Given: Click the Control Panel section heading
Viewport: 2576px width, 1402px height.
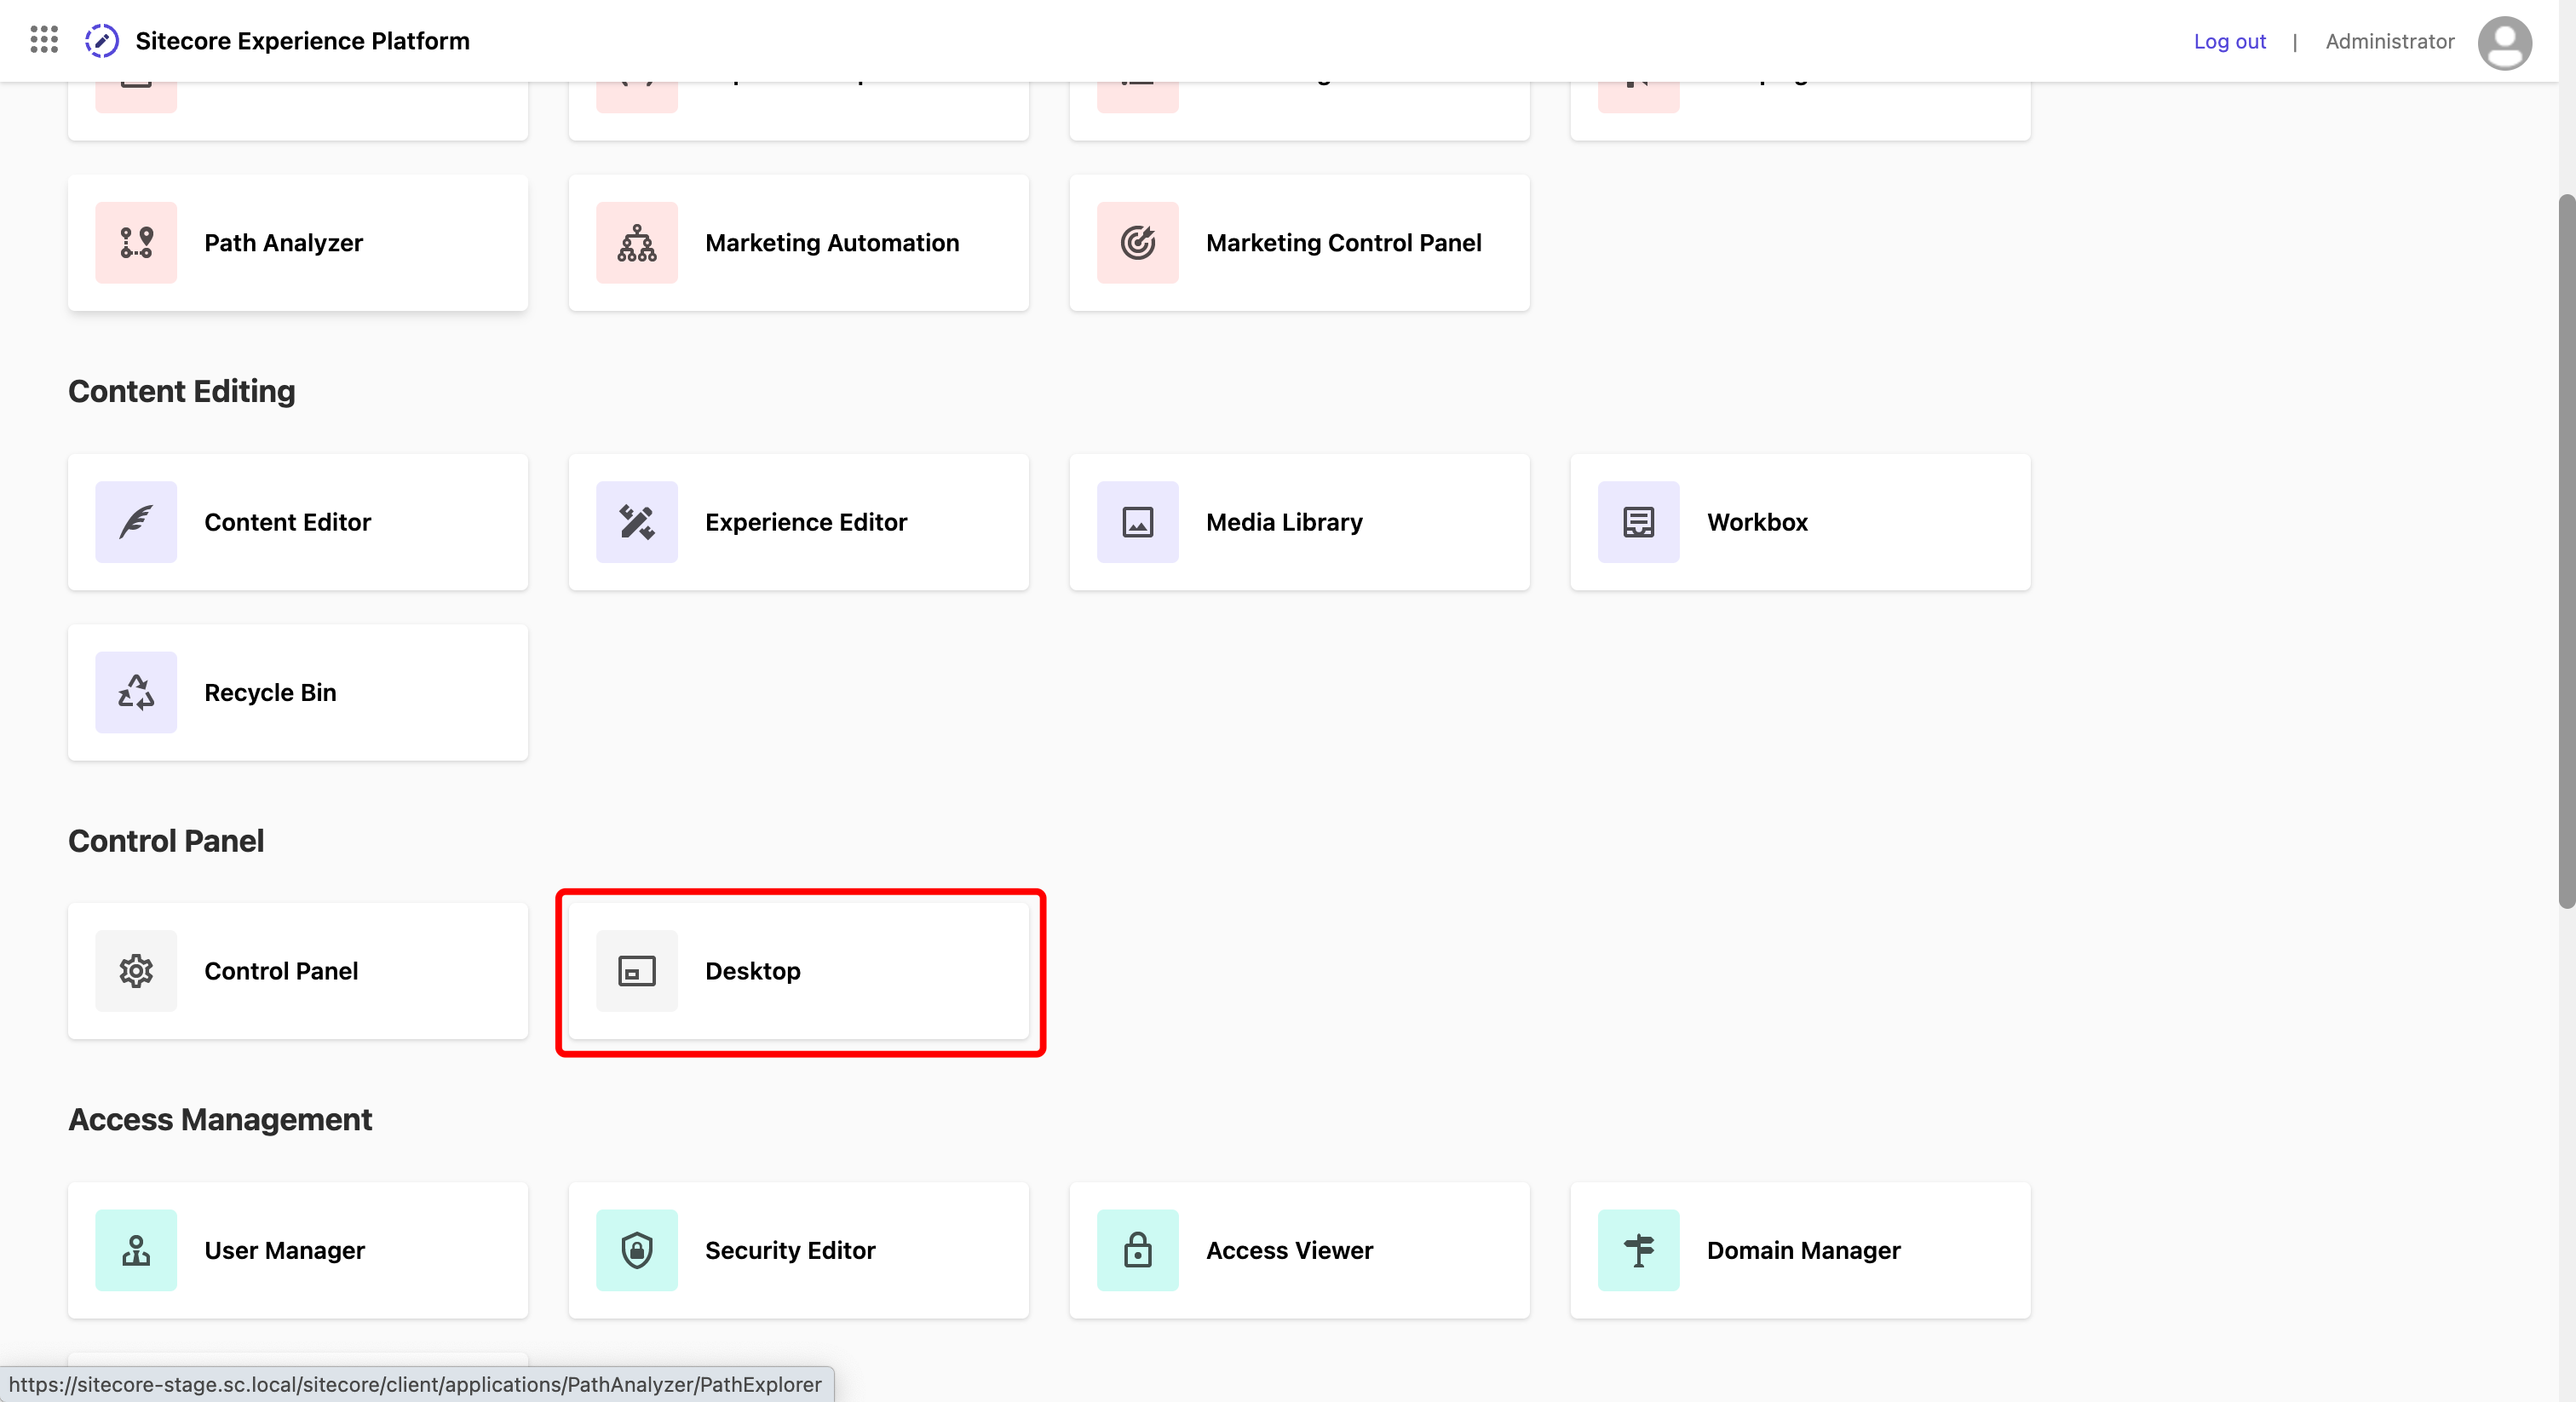Looking at the screenshot, I should [166, 841].
